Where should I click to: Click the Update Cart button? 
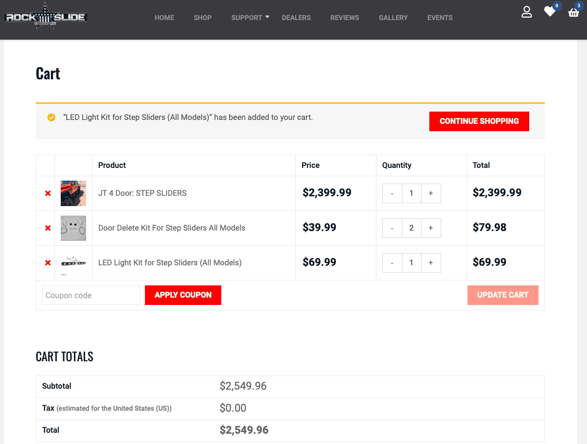coord(503,295)
